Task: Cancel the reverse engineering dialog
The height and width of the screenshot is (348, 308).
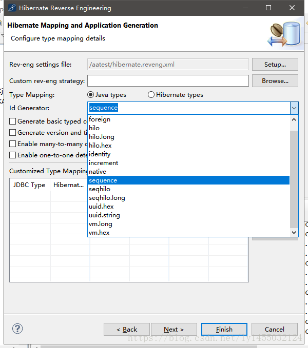Action: click(275, 330)
